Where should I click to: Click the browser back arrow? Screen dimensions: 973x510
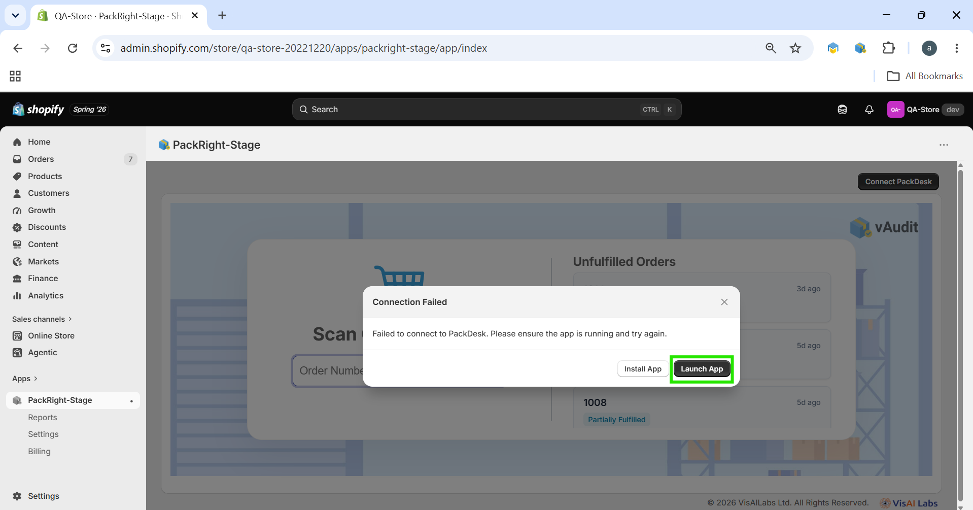coord(18,48)
